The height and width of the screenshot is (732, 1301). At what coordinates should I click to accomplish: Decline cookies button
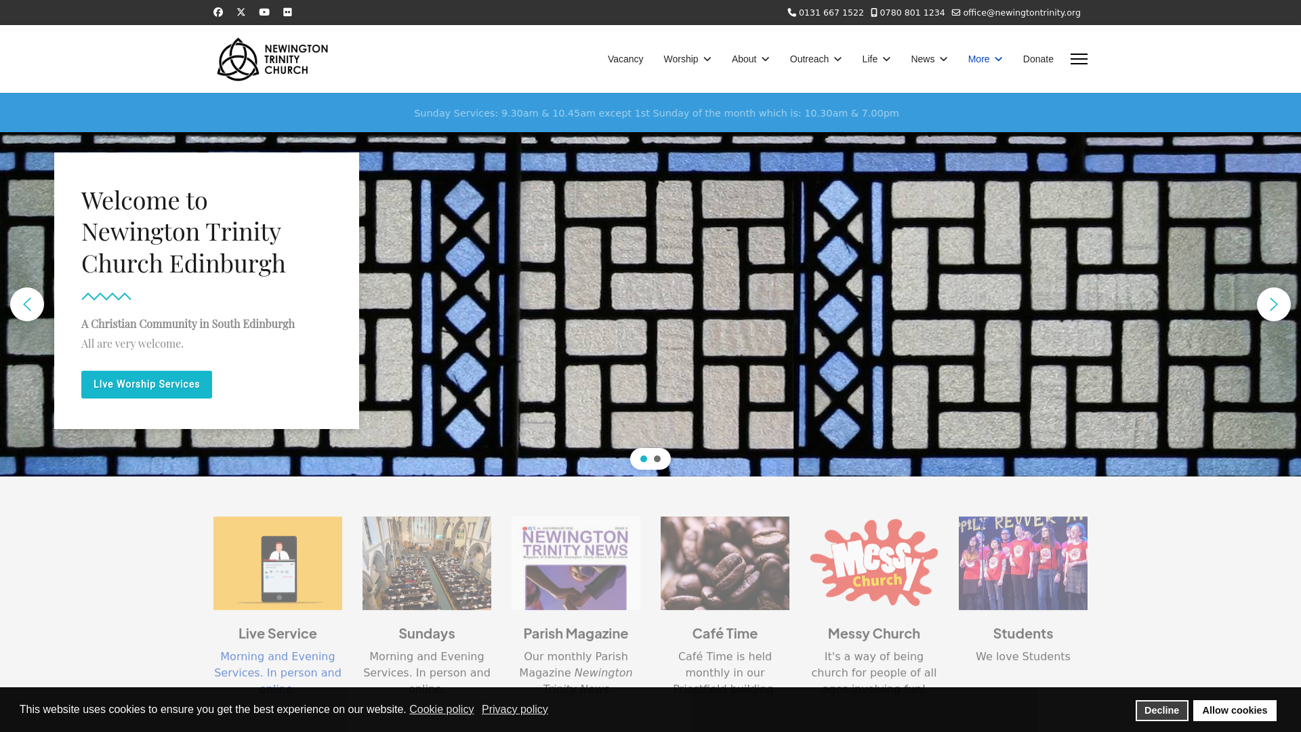point(1161,710)
